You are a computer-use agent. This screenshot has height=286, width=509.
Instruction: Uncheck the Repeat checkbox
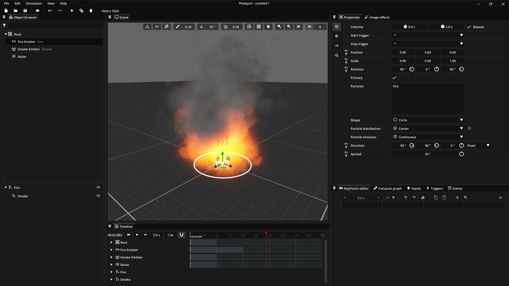pos(469,27)
